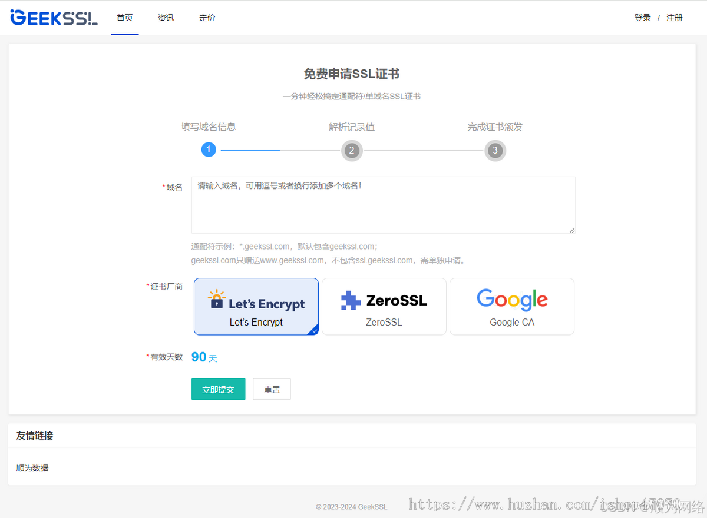Viewport: 707px width, 518px height.
Task: Focus the 域名 input textarea
Action: (x=384, y=205)
